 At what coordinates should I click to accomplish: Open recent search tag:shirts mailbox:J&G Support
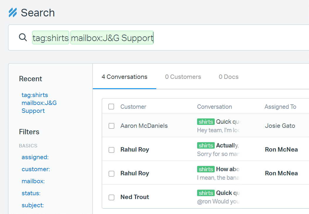(x=35, y=103)
